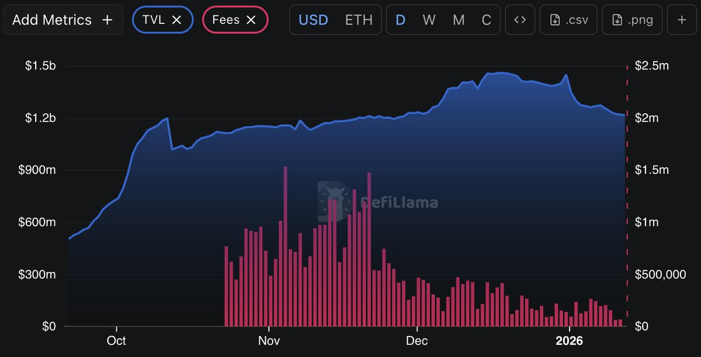Viewport: 701px width, 357px height.
Task: Switch denomination to ETH
Action: [359, 20]
